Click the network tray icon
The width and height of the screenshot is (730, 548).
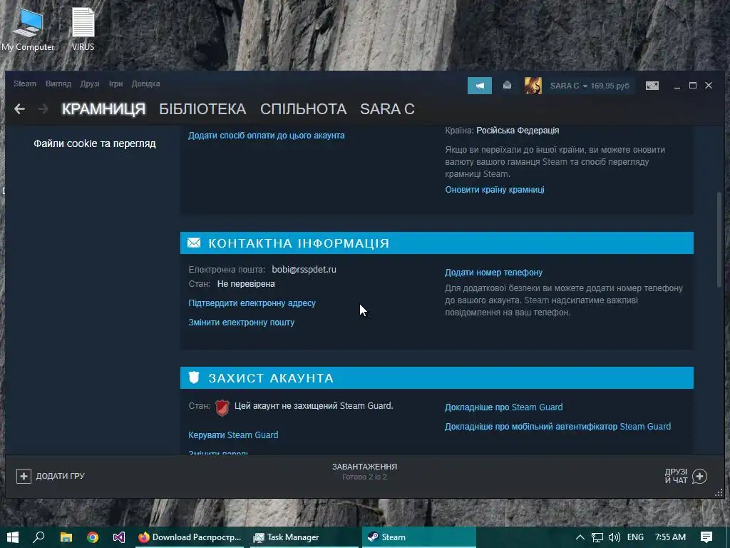(597, 537)
